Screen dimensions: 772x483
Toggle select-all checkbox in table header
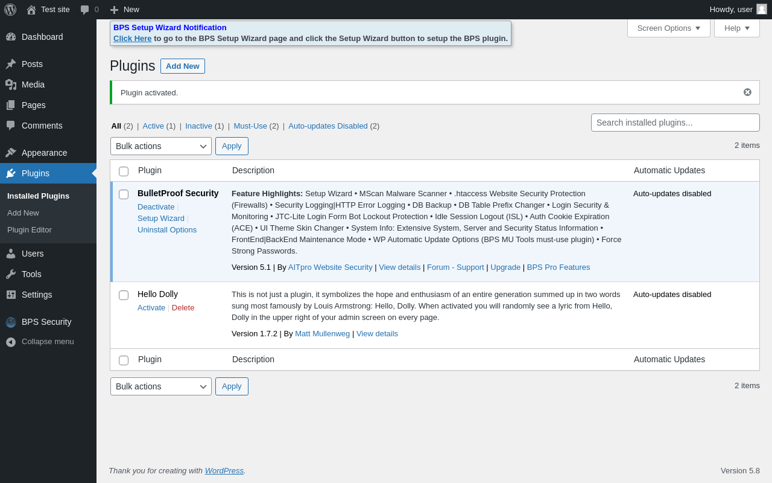point(124,171)
